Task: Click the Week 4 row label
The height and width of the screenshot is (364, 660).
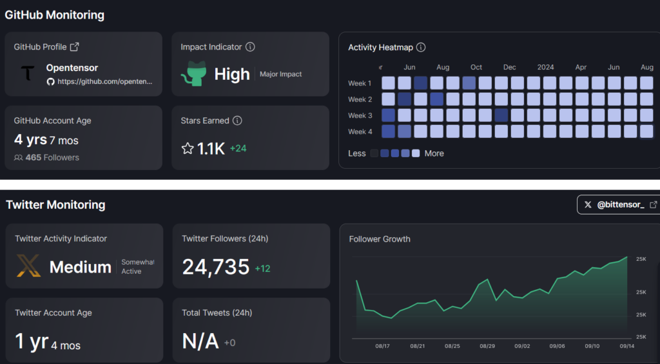Action: coord(360,131)
